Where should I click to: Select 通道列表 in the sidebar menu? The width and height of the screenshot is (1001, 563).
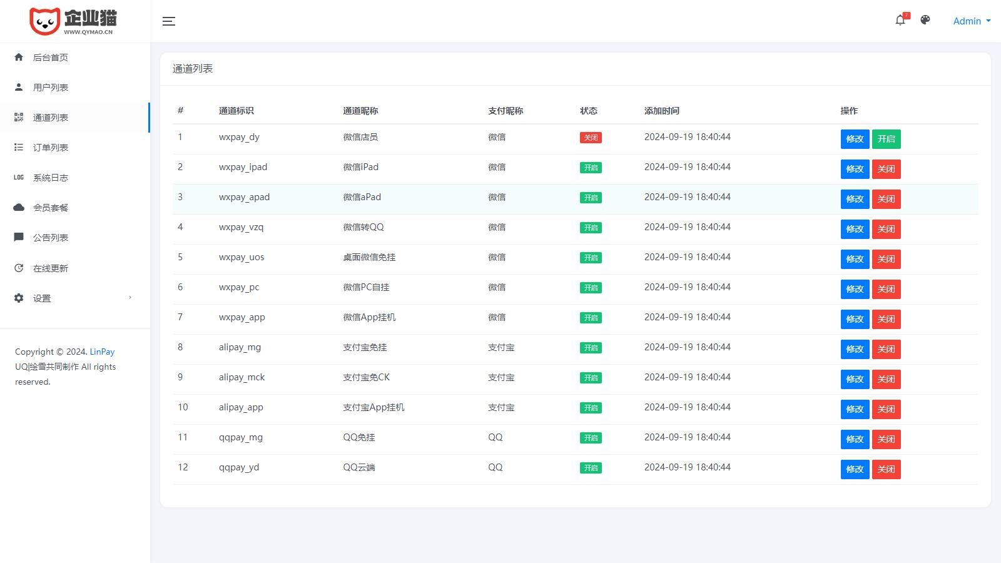point(51,118)
